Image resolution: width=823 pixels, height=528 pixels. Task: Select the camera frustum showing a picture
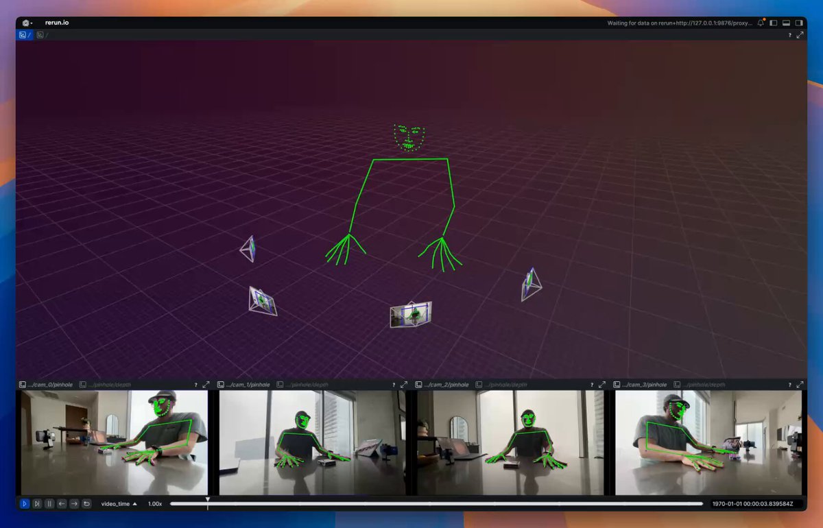[411, 315]
